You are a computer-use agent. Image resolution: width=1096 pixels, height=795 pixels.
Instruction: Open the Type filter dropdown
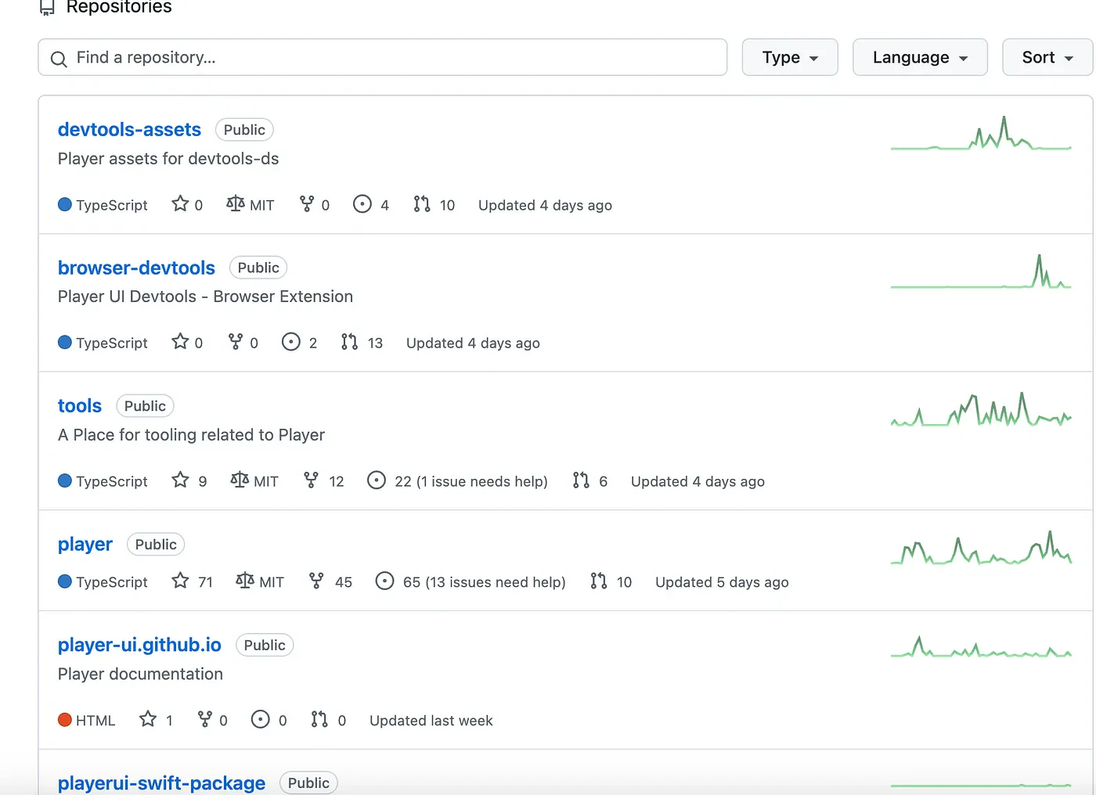point(790,57)
